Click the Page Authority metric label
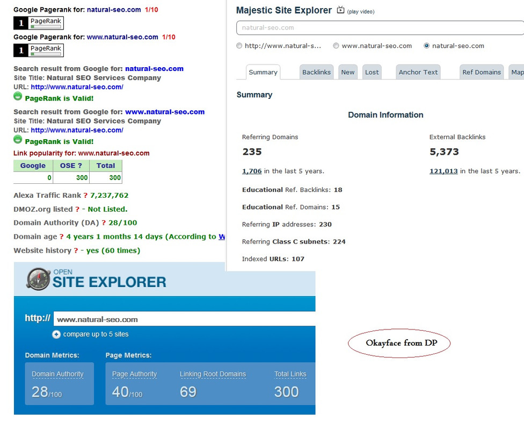524x430 pixels. tap(134, 374)
